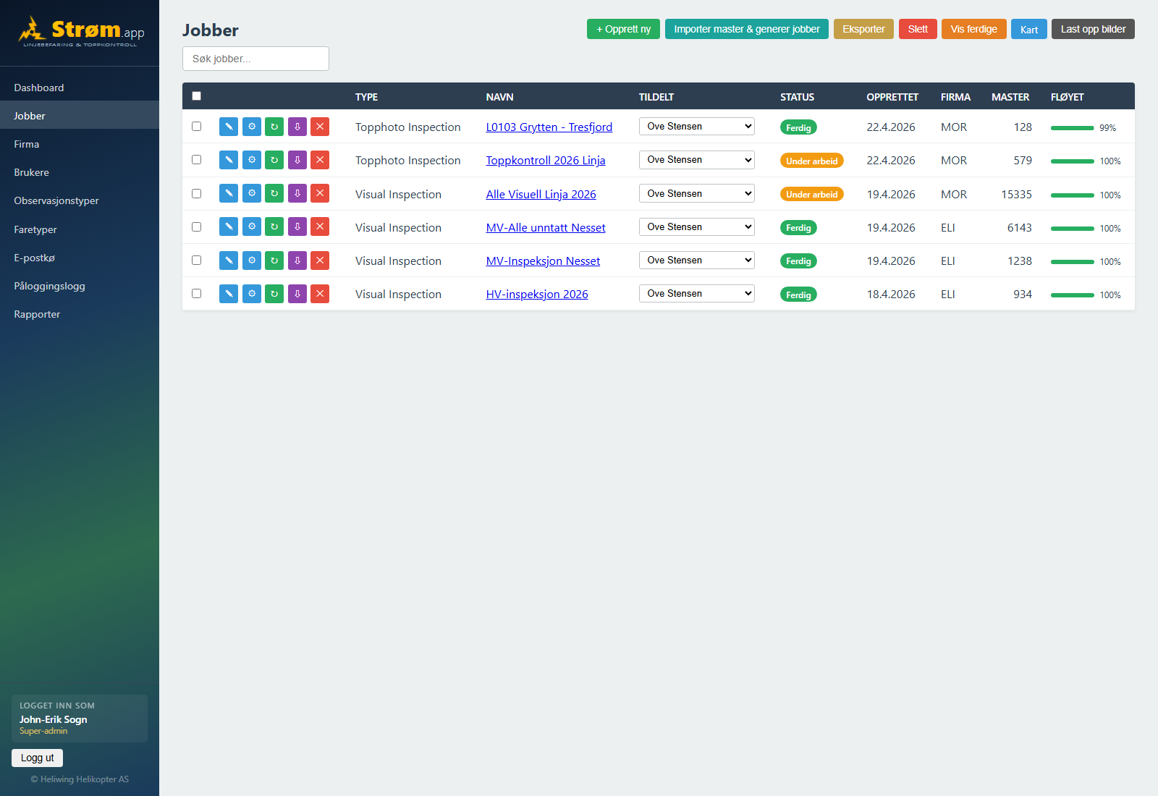Screen dimensions: 1158x796
Task: Click the Eksporter button
Action: pyautogui.click(x=863, y=29)
